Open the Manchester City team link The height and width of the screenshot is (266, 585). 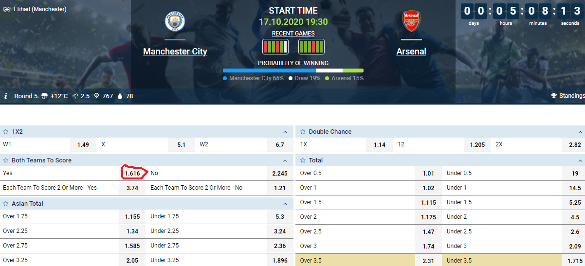175,52
